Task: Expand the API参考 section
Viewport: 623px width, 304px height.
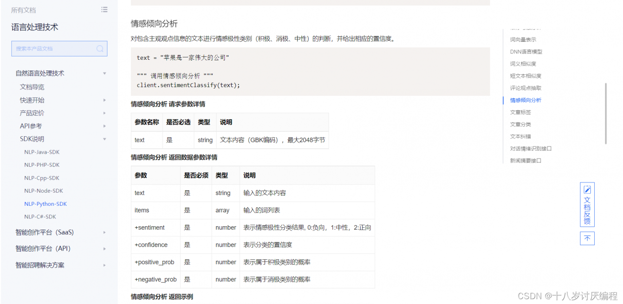Action: 104,125
